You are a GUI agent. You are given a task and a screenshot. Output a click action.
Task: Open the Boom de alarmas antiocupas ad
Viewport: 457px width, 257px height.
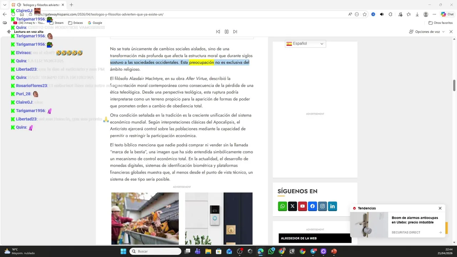415,220
